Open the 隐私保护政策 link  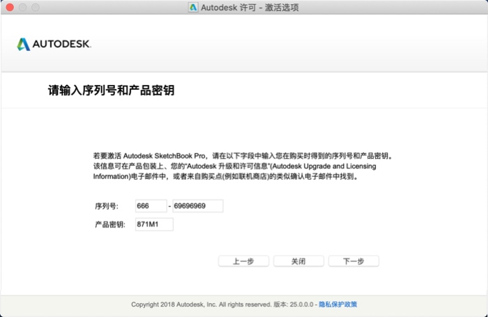(338, 304)
